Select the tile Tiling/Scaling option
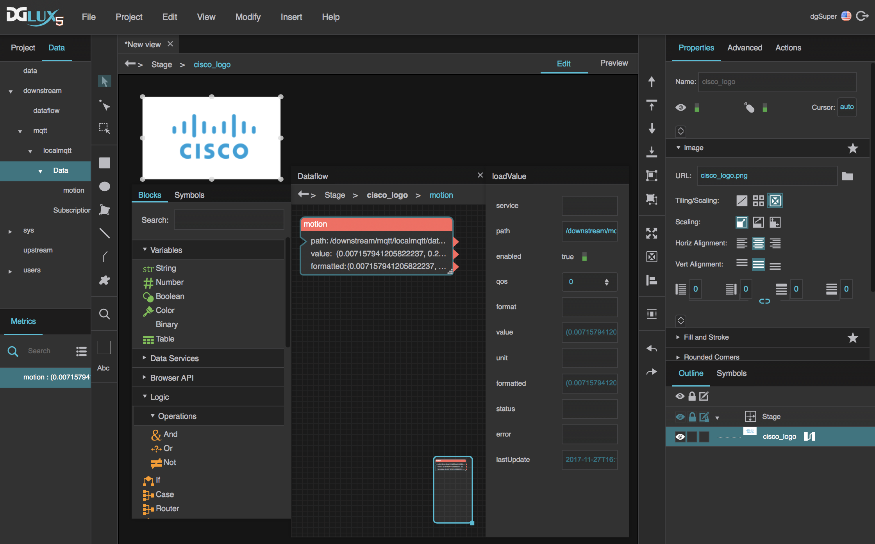This screenshot has width=875, height=544. 758,201
